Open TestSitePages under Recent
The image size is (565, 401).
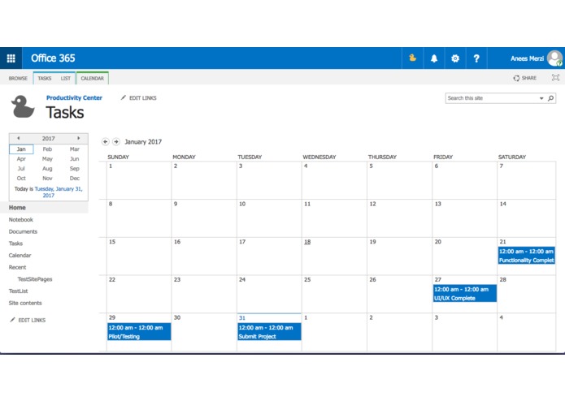(x=35, y=279)
